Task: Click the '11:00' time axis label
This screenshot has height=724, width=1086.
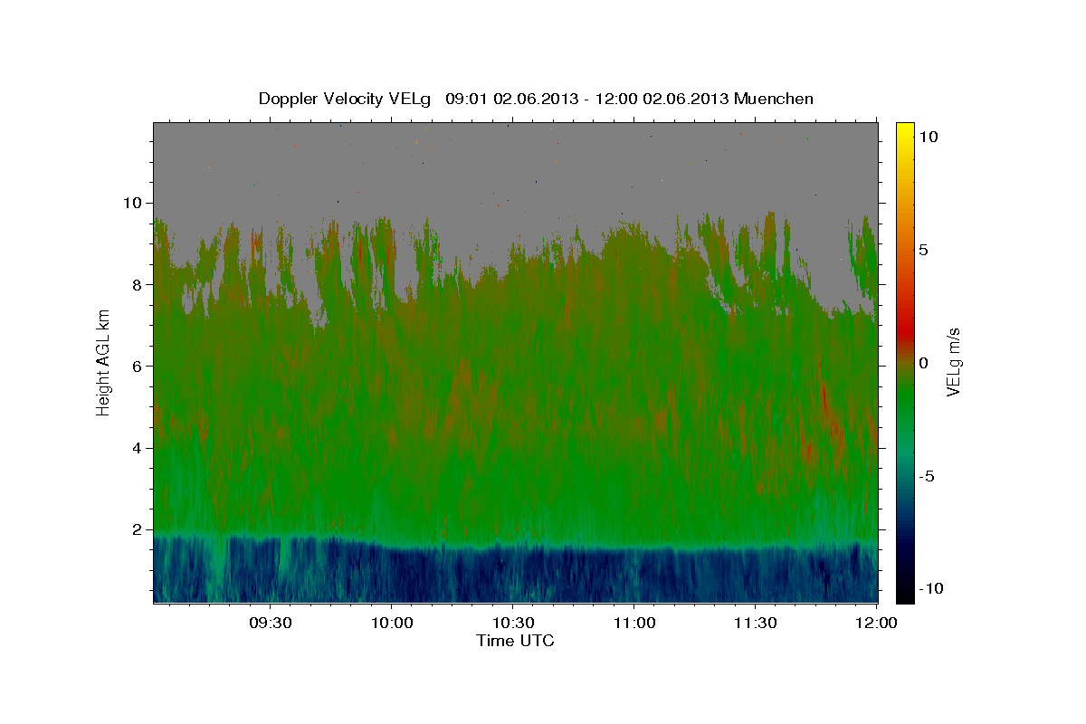Action: (x=633, y=623)
